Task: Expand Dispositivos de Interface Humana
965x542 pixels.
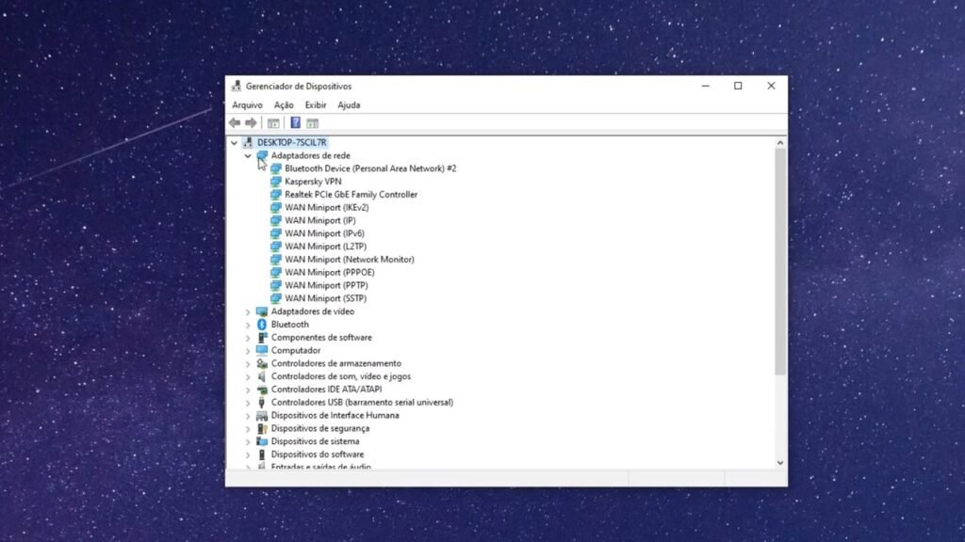Action: point(248,415)
